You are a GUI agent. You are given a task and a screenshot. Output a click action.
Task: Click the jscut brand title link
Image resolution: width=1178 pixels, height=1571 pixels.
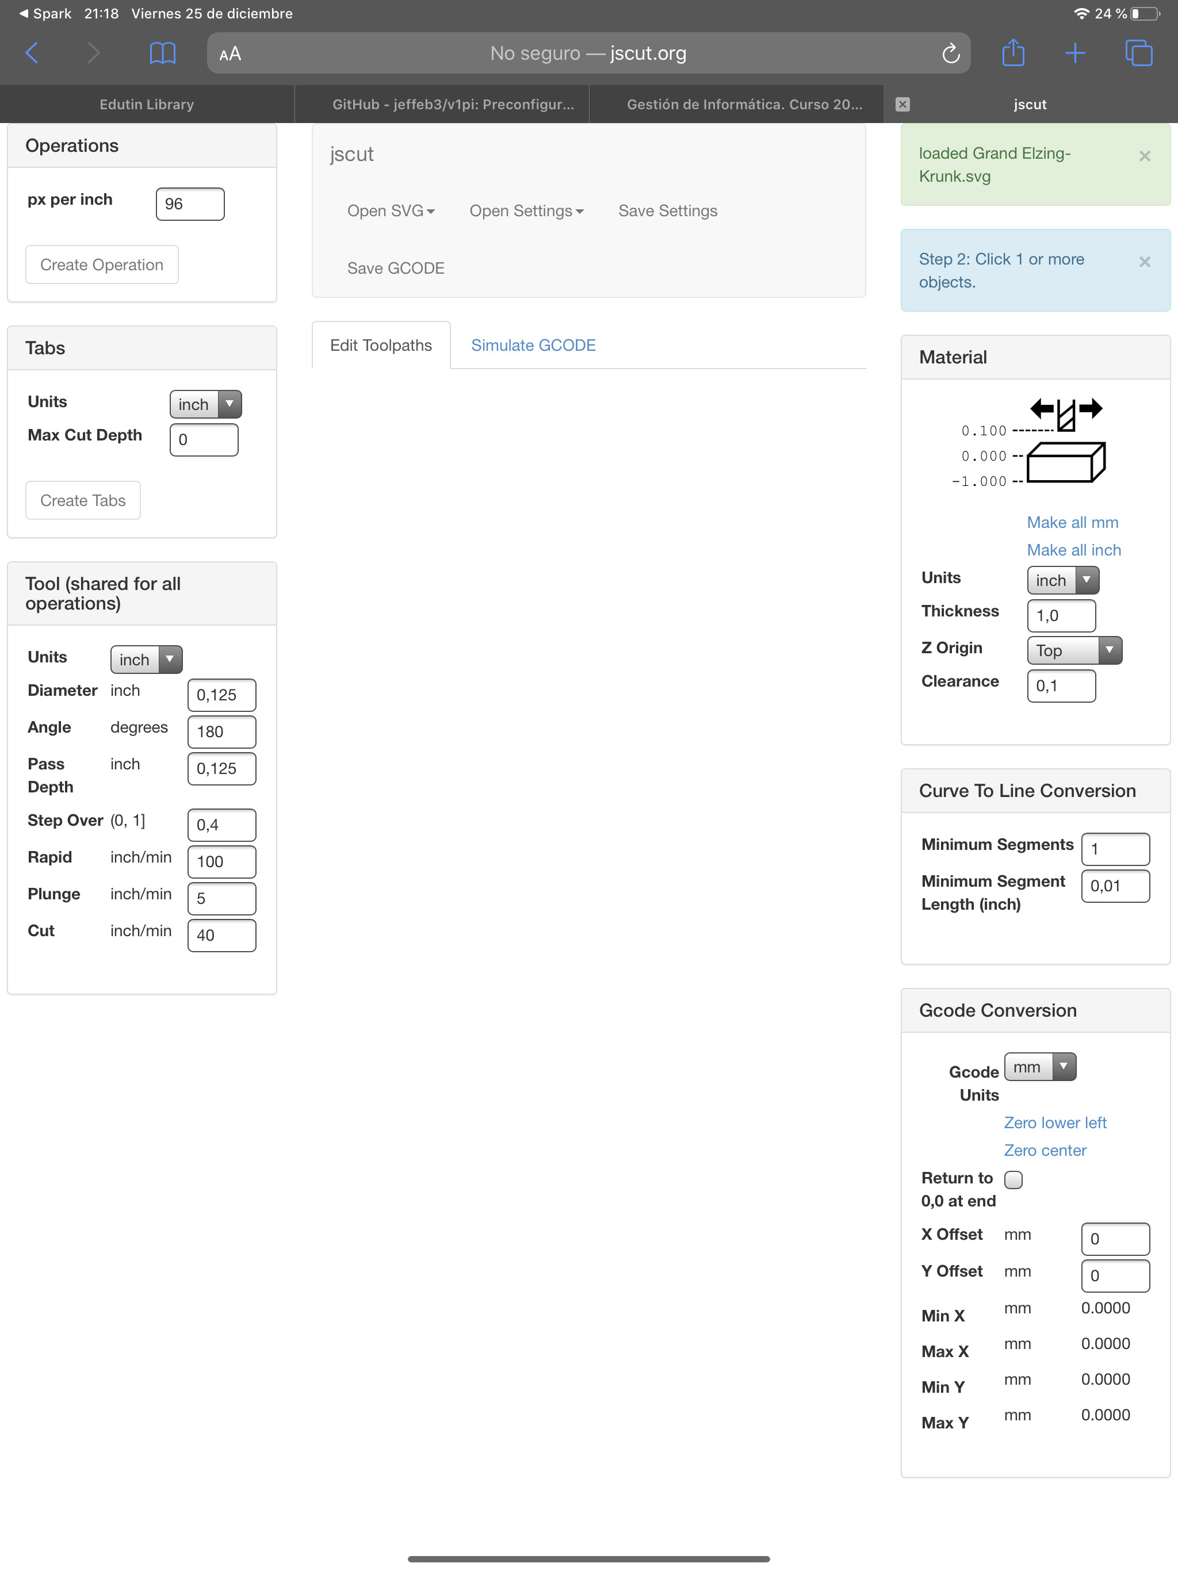coord(351,154)
